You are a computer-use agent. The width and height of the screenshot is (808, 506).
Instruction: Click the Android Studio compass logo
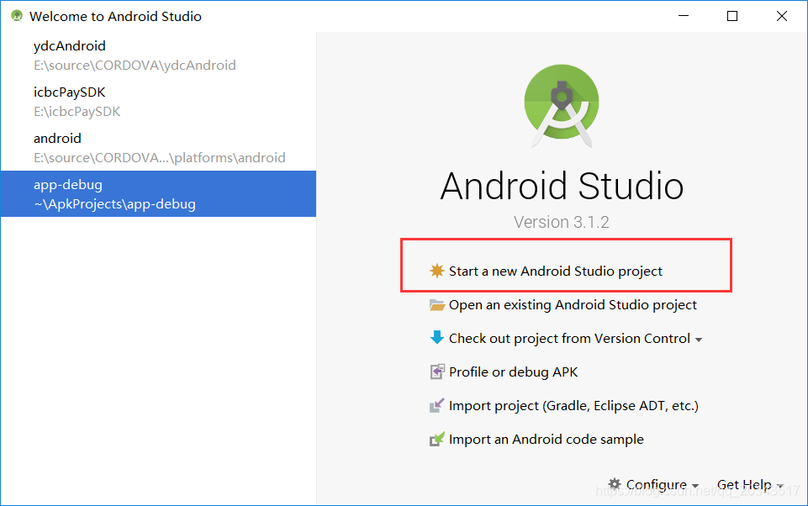pyautogui.click(x=562, y=105)
